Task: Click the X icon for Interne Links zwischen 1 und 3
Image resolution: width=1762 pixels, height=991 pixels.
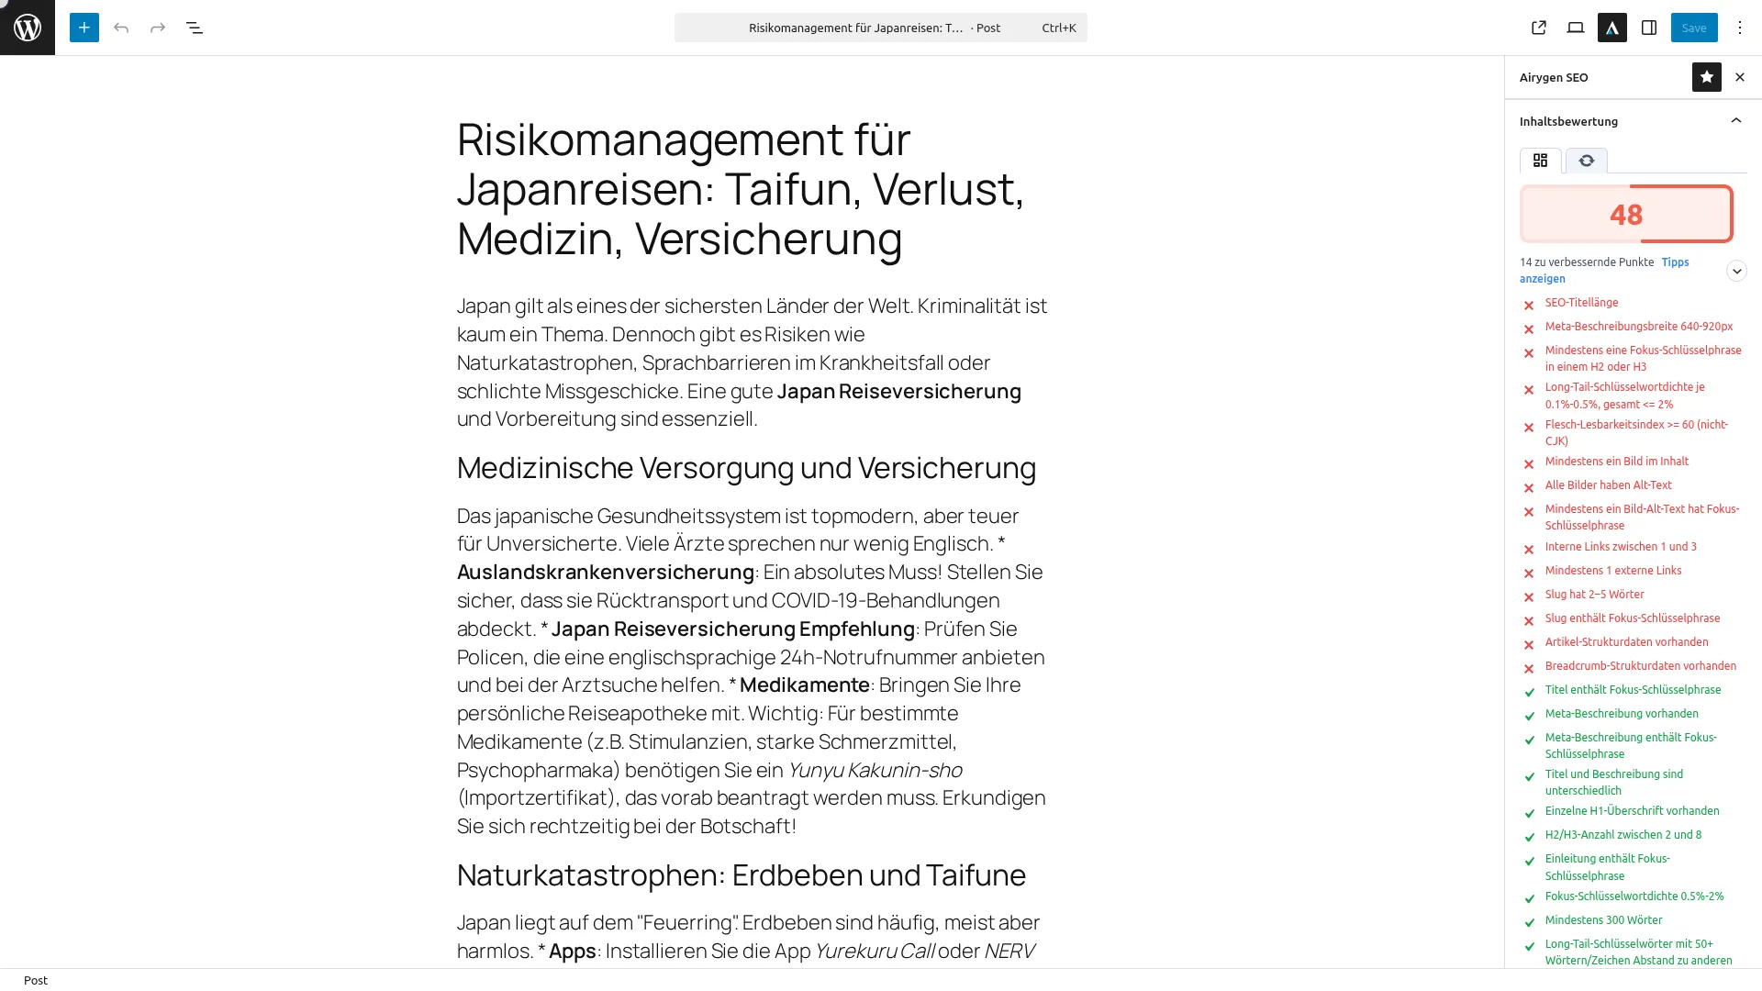Action: [x=1529, y=550]
